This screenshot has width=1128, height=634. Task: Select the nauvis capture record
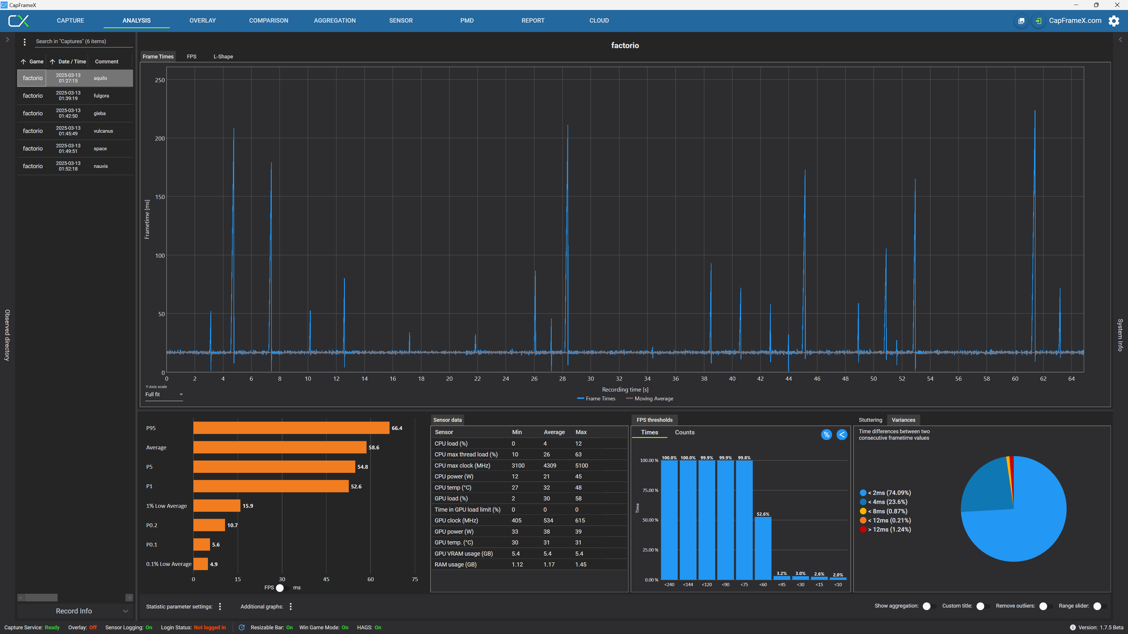(75, 166)
